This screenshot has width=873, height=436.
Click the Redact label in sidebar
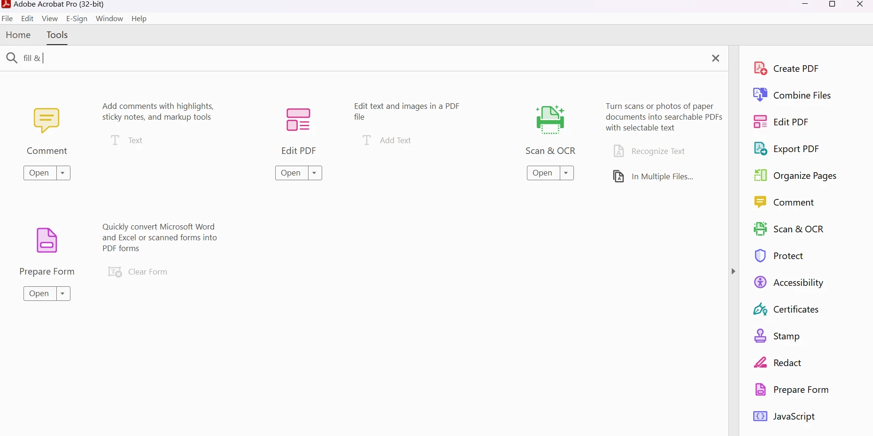787,363
